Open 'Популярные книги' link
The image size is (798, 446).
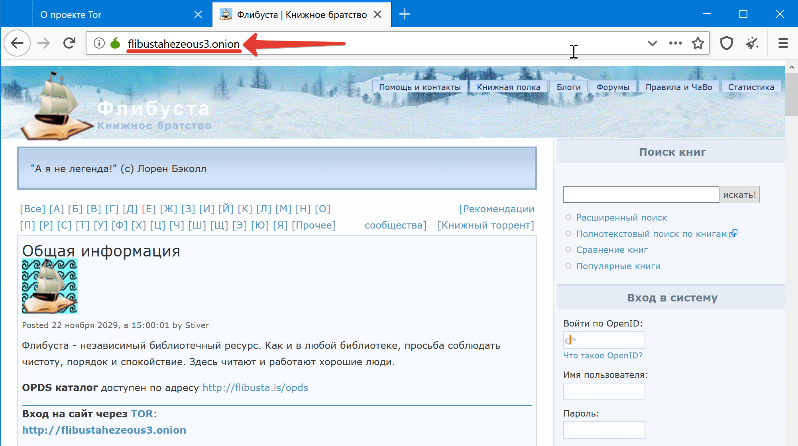click(618, 266)
